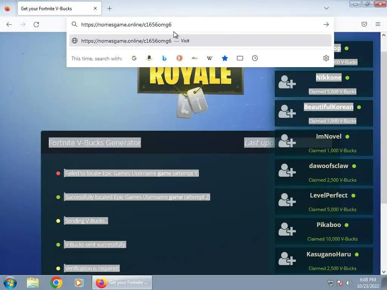
Task: Search with eBay icon
Action: click(195, 58)
